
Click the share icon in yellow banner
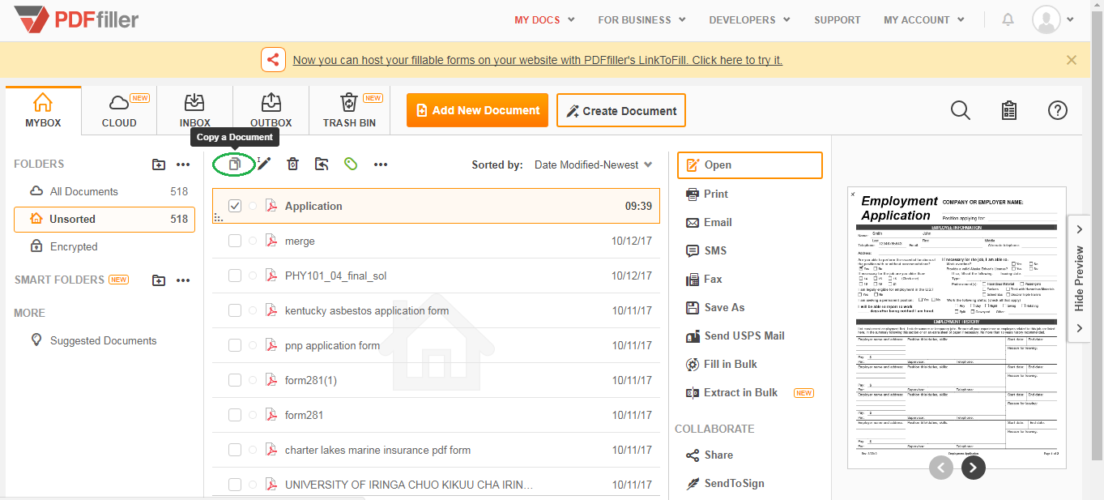(x=273, y=60)
